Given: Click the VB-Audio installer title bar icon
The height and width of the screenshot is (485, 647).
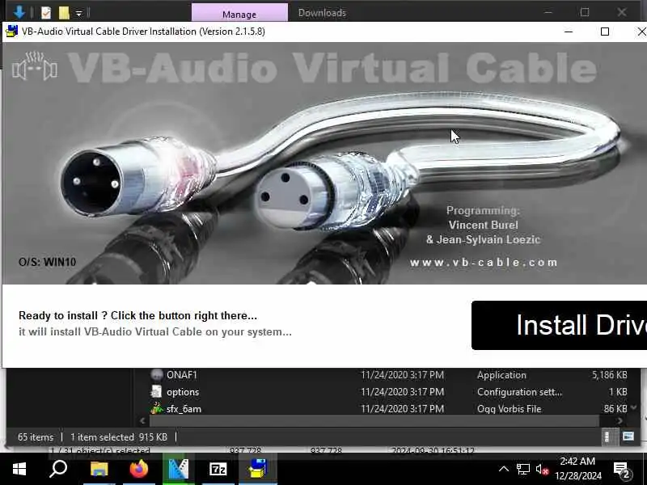Looking at the screenshot, I should coord(11,32).
